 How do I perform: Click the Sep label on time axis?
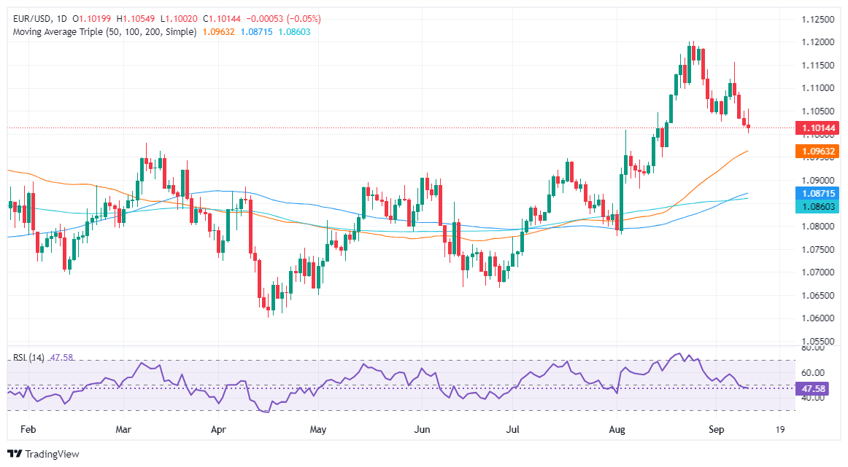click(x=716, y=430)
